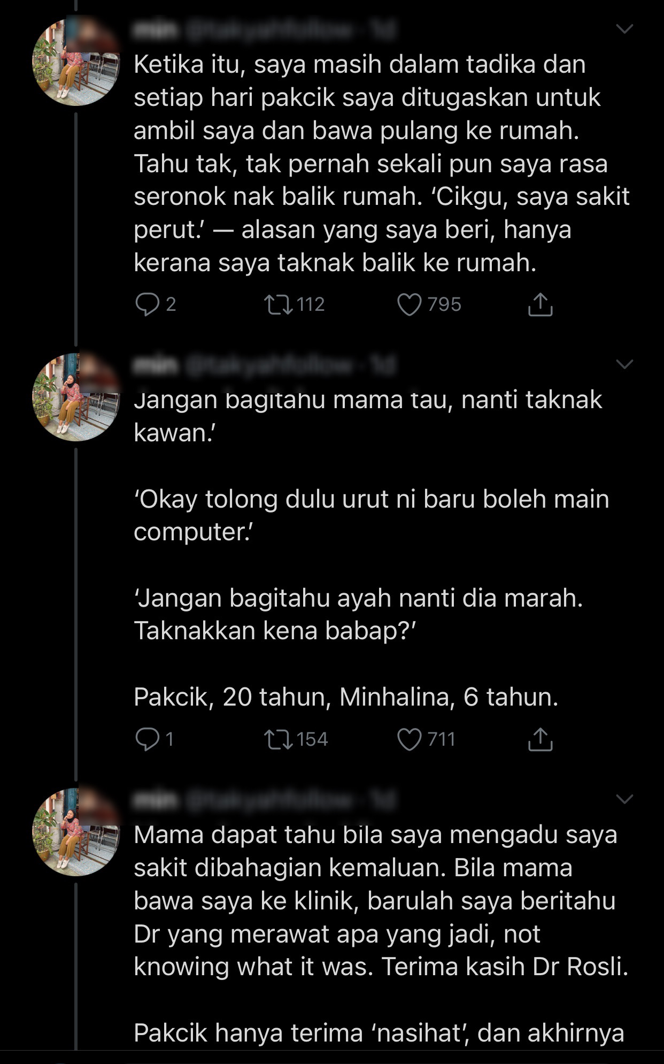Open profile photo beside 'Ketika itu' tweet
664x1064 pixels.
[76, 62]
